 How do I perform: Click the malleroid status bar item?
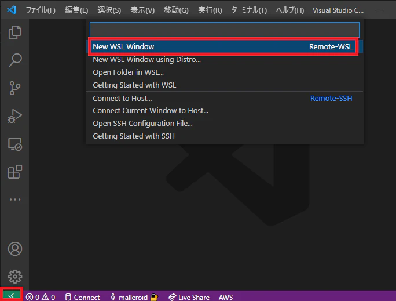[129, 297]
